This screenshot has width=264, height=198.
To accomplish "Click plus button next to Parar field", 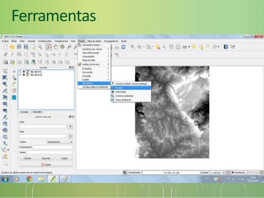I will [70, 136].
